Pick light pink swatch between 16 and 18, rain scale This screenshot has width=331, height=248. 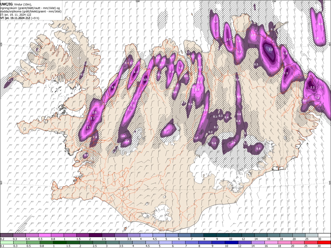click(x=271, y=243)
